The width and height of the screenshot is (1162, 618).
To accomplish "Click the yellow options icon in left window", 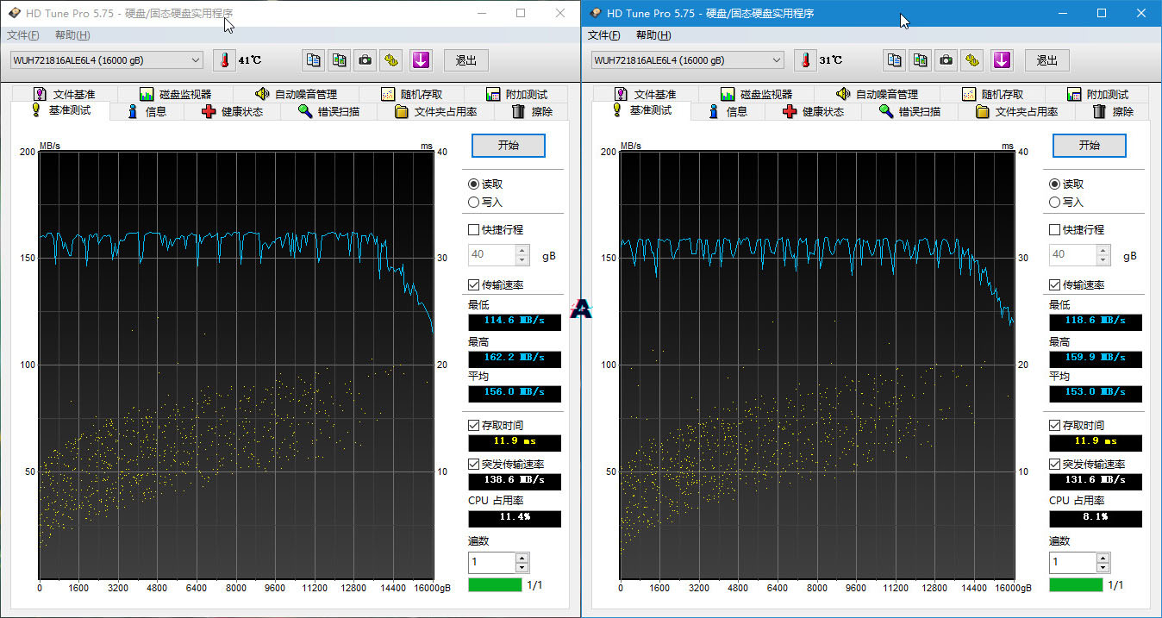I will tap(391, 60).
